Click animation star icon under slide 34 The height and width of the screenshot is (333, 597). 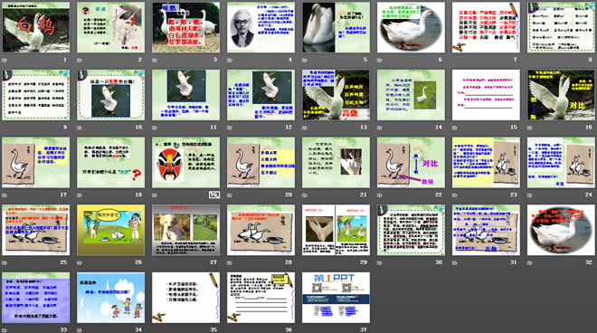click(80, 330)
